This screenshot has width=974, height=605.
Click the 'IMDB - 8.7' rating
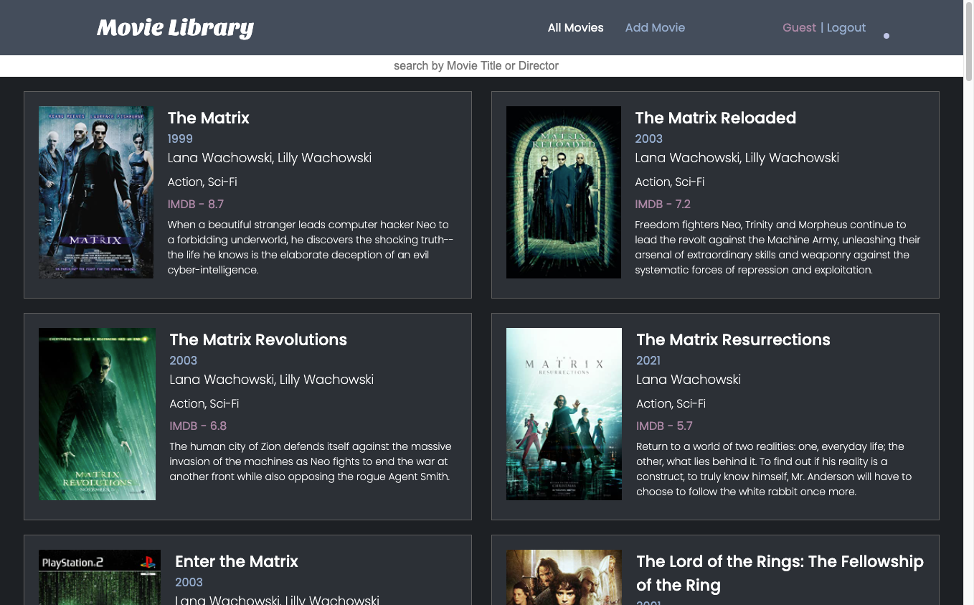pos(196,204)
